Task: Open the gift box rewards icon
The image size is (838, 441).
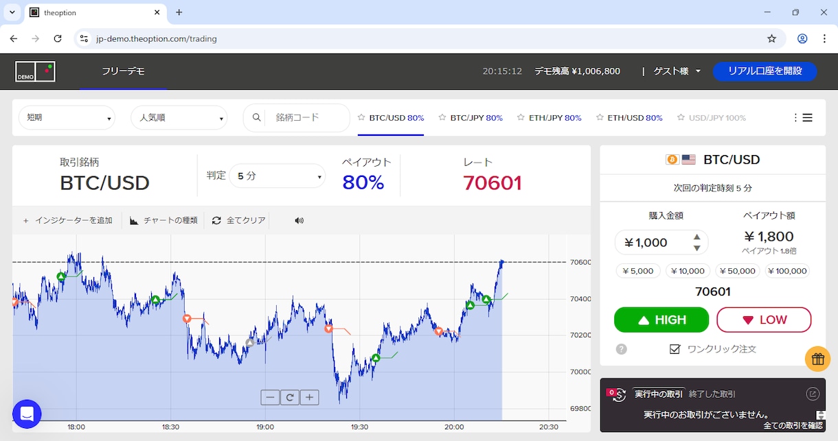Action: (x=817, y=359)
